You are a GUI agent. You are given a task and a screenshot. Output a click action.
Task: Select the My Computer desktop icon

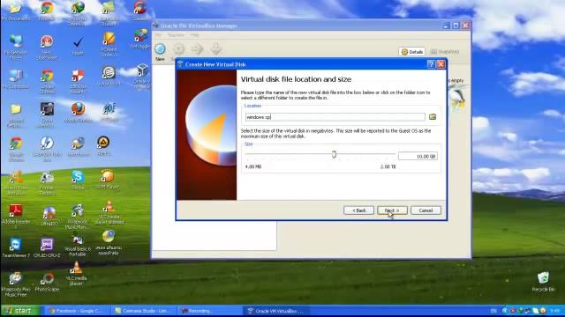tap(16, 79)
